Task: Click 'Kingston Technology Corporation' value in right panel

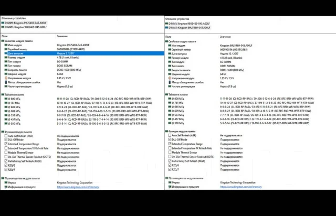Action: click(238, 182)
